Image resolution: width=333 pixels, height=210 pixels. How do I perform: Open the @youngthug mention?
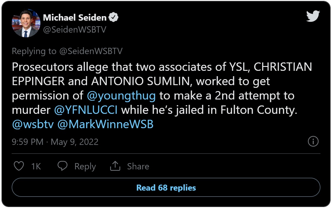pos(121,96)
